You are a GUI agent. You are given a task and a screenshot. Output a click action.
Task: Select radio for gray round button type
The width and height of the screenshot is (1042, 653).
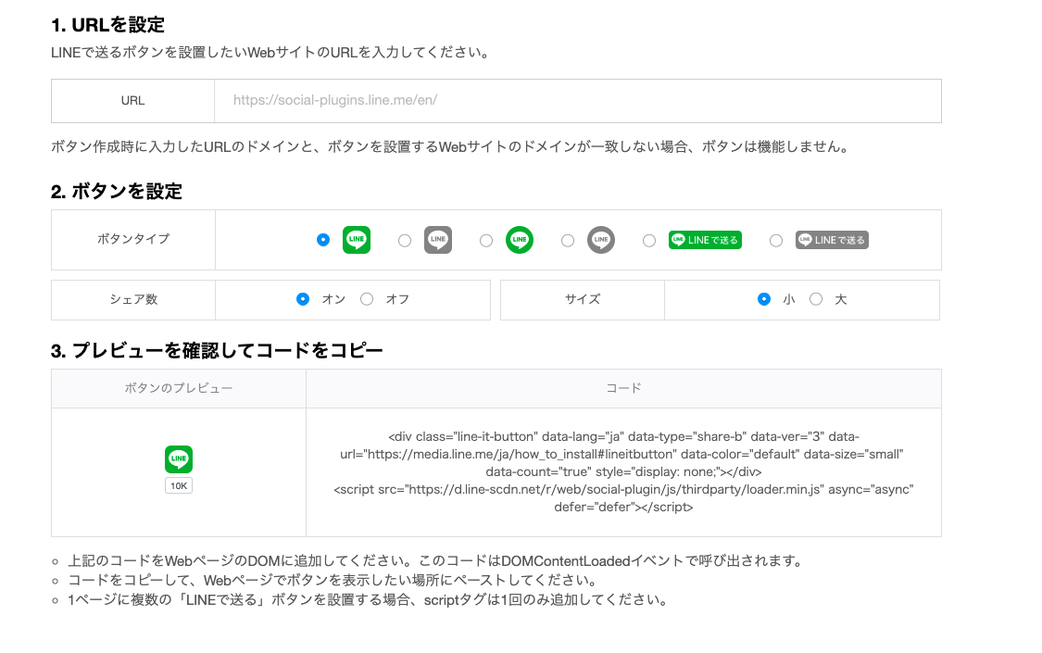coord(568,241)
